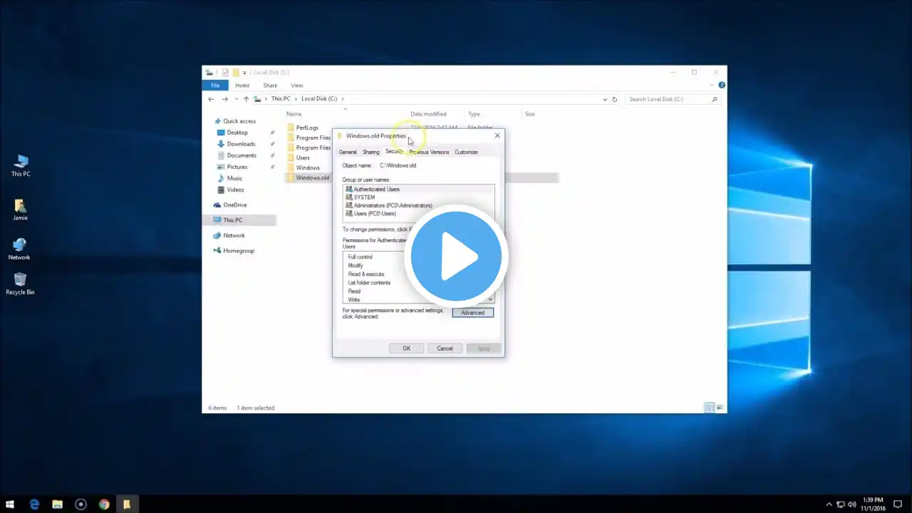Open the View ribbon tab
The width and height of the screenshot is (912, 513).
point(297,85)
